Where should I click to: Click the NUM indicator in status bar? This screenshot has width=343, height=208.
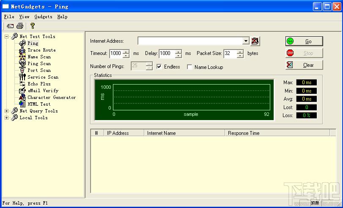tap(315, 203)
